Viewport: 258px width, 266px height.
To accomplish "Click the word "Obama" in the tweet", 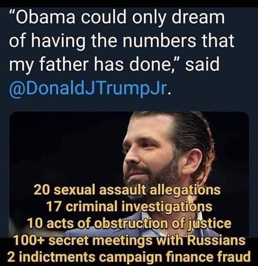I will [x=41, y=19].
